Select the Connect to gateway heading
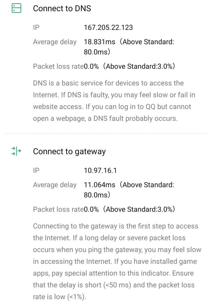This screenshot has height=307, width=212. pos(69,152)
